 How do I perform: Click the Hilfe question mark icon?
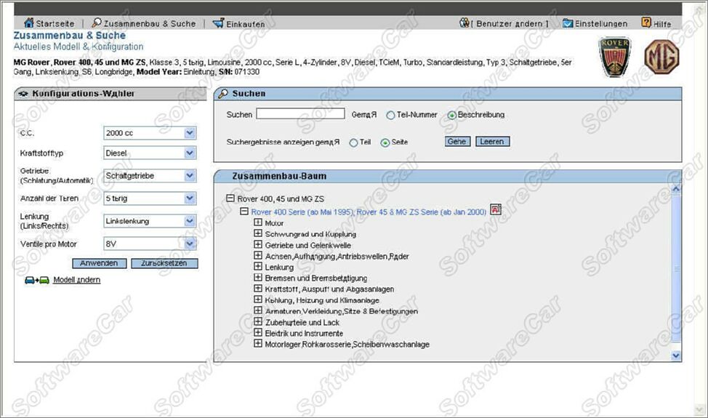pos(646,23)
